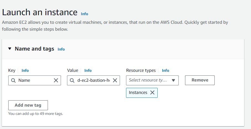The image size is (251, 129).
Task: Click the magnifier icon in the Value field
Action: coord(72,80)
